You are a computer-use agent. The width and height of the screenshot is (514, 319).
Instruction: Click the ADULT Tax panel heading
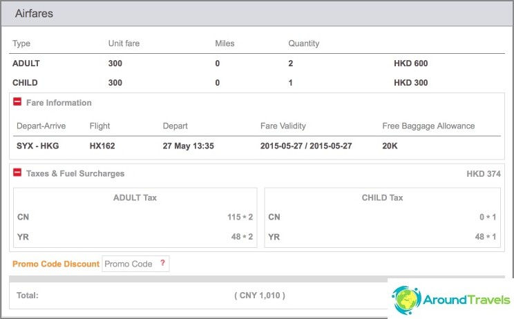(x=135, y=197)
